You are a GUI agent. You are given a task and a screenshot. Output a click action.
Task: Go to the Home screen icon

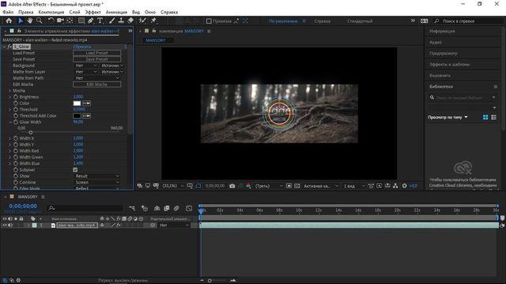click(x=9, y=21)
